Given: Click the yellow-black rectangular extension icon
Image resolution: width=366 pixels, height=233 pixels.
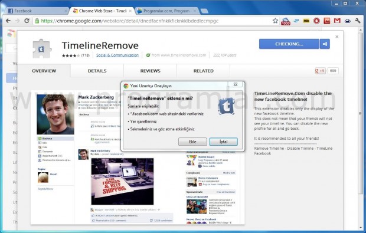Looking at the screenshot, I should 306,21.
